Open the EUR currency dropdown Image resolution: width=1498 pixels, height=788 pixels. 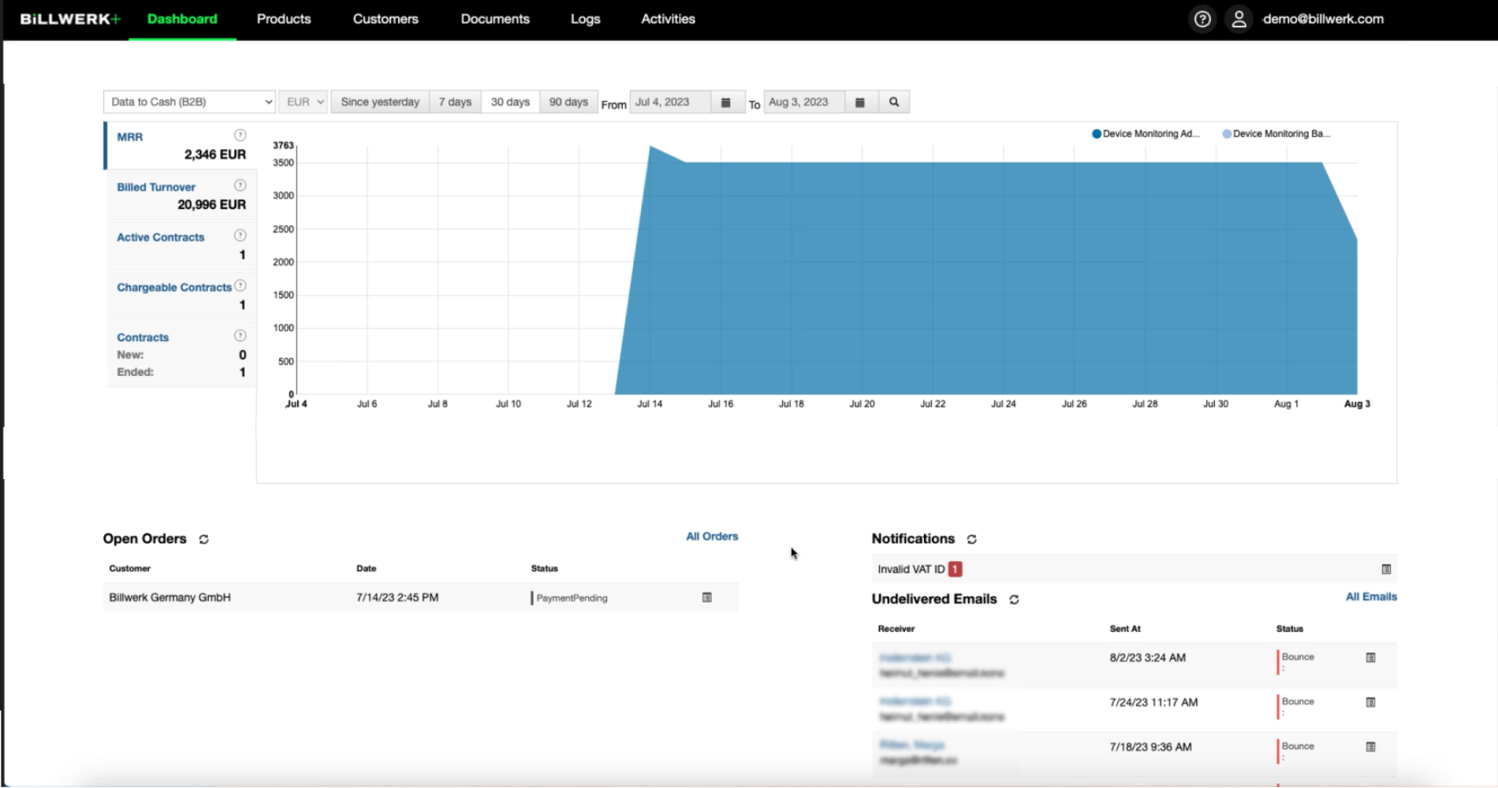pyautogui.click(x=304, y=102)
